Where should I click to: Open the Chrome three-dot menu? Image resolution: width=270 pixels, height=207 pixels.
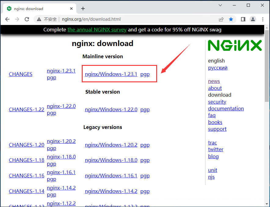point(263,19)
